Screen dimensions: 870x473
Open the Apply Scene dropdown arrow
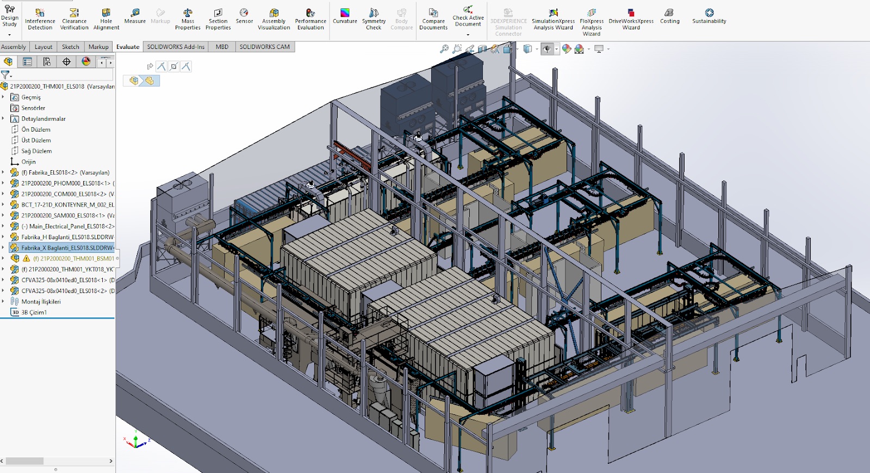pyautogui.click(x=588, y=49)
